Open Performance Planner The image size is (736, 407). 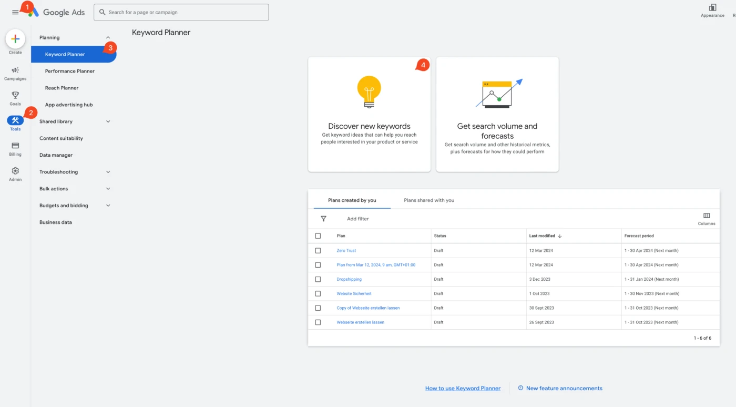(70, 71)
